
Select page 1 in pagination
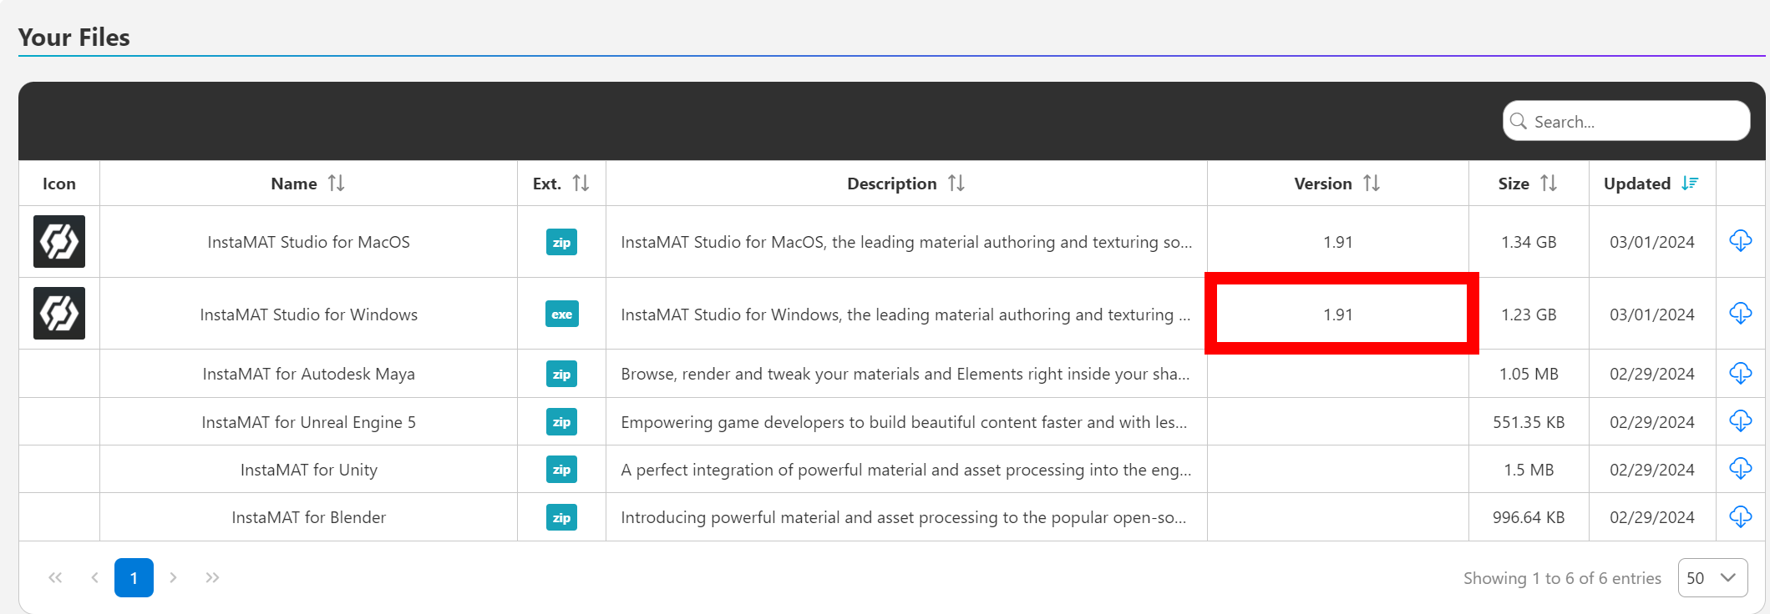click(134, 578)
